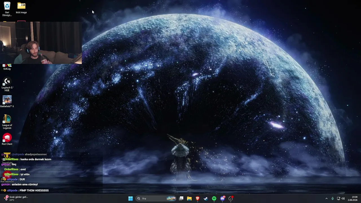Click the microphone icon in system tray
This screenshot has width=361, height=203.
[333, 198]
